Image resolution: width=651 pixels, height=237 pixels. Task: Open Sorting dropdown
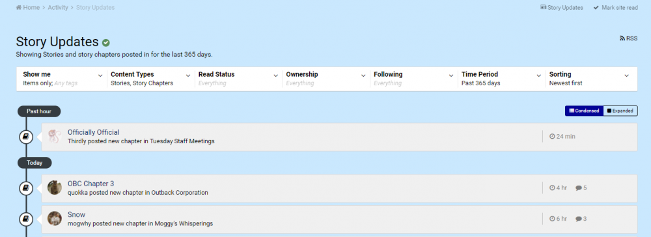(x=590, y=79)
